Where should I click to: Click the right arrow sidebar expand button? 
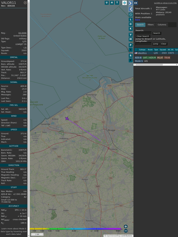pos(131,3)
